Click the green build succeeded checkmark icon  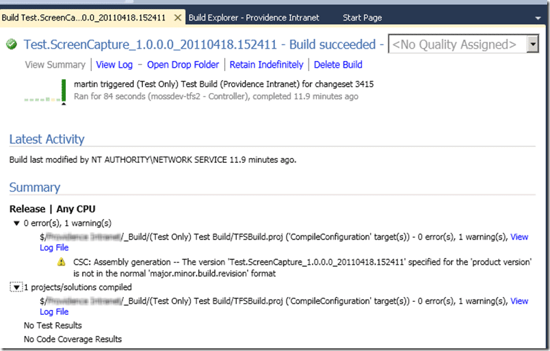pyautogui.click(x=12, y=44)
